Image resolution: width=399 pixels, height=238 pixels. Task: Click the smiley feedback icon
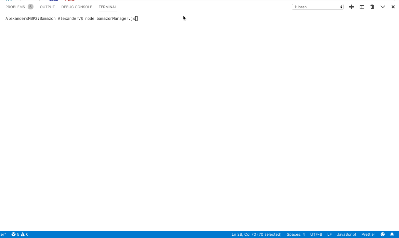[x=383, y=234]
